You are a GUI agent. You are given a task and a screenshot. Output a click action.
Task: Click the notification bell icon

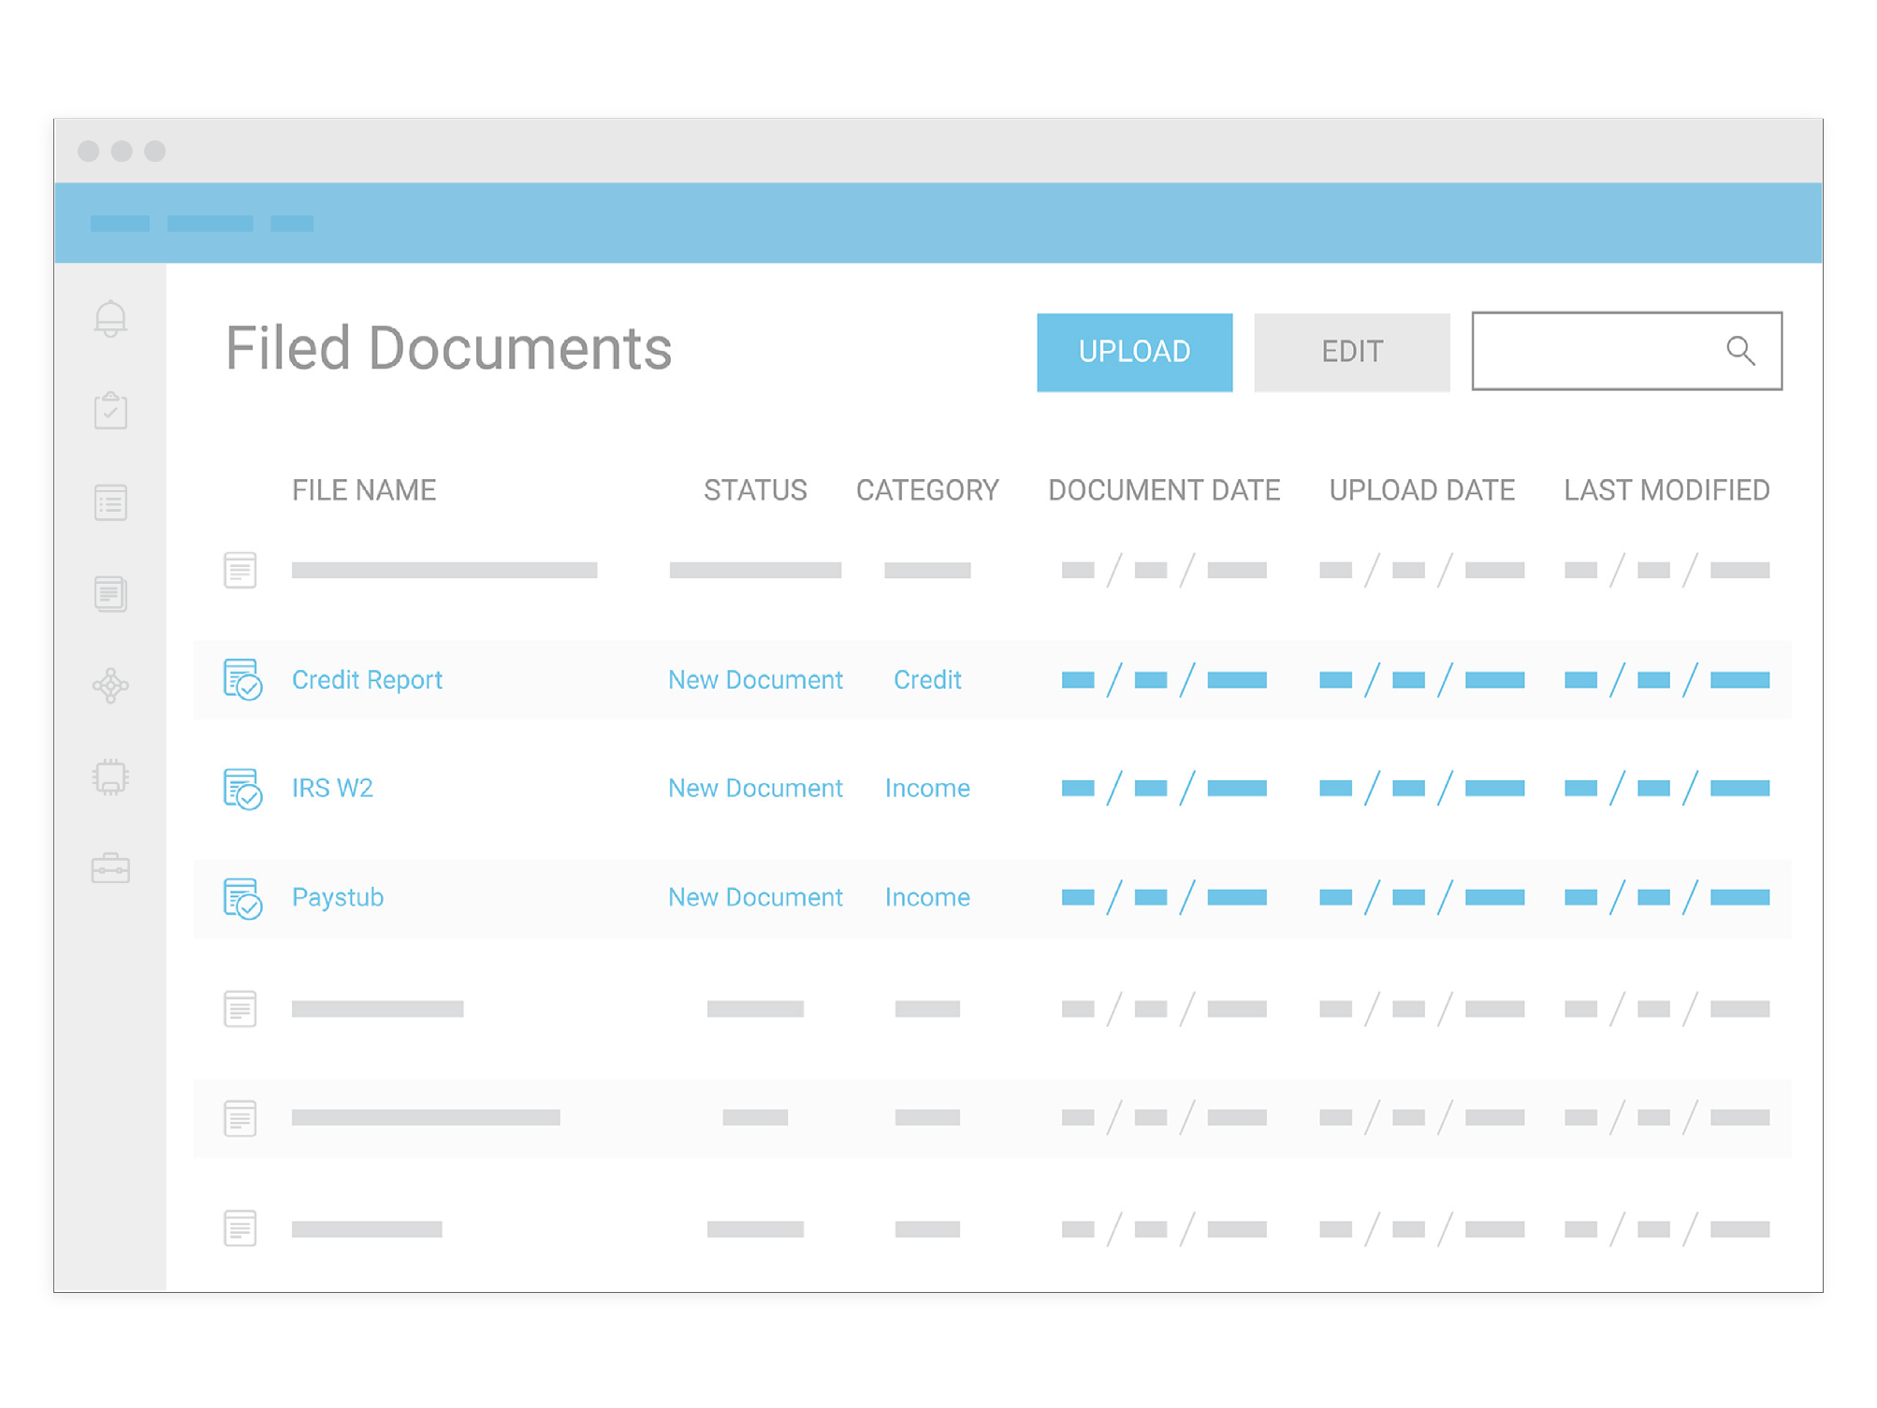[111, 318]
